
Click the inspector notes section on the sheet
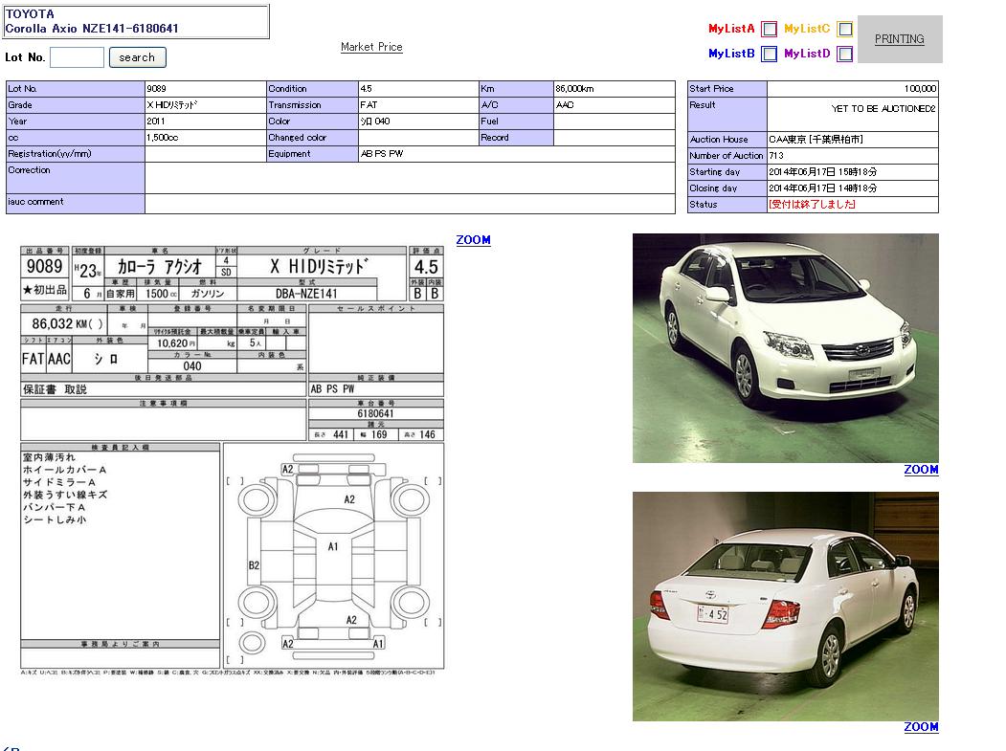tap(120, 541)
